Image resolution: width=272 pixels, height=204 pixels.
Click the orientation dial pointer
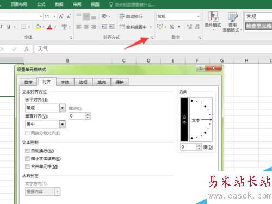211,120
